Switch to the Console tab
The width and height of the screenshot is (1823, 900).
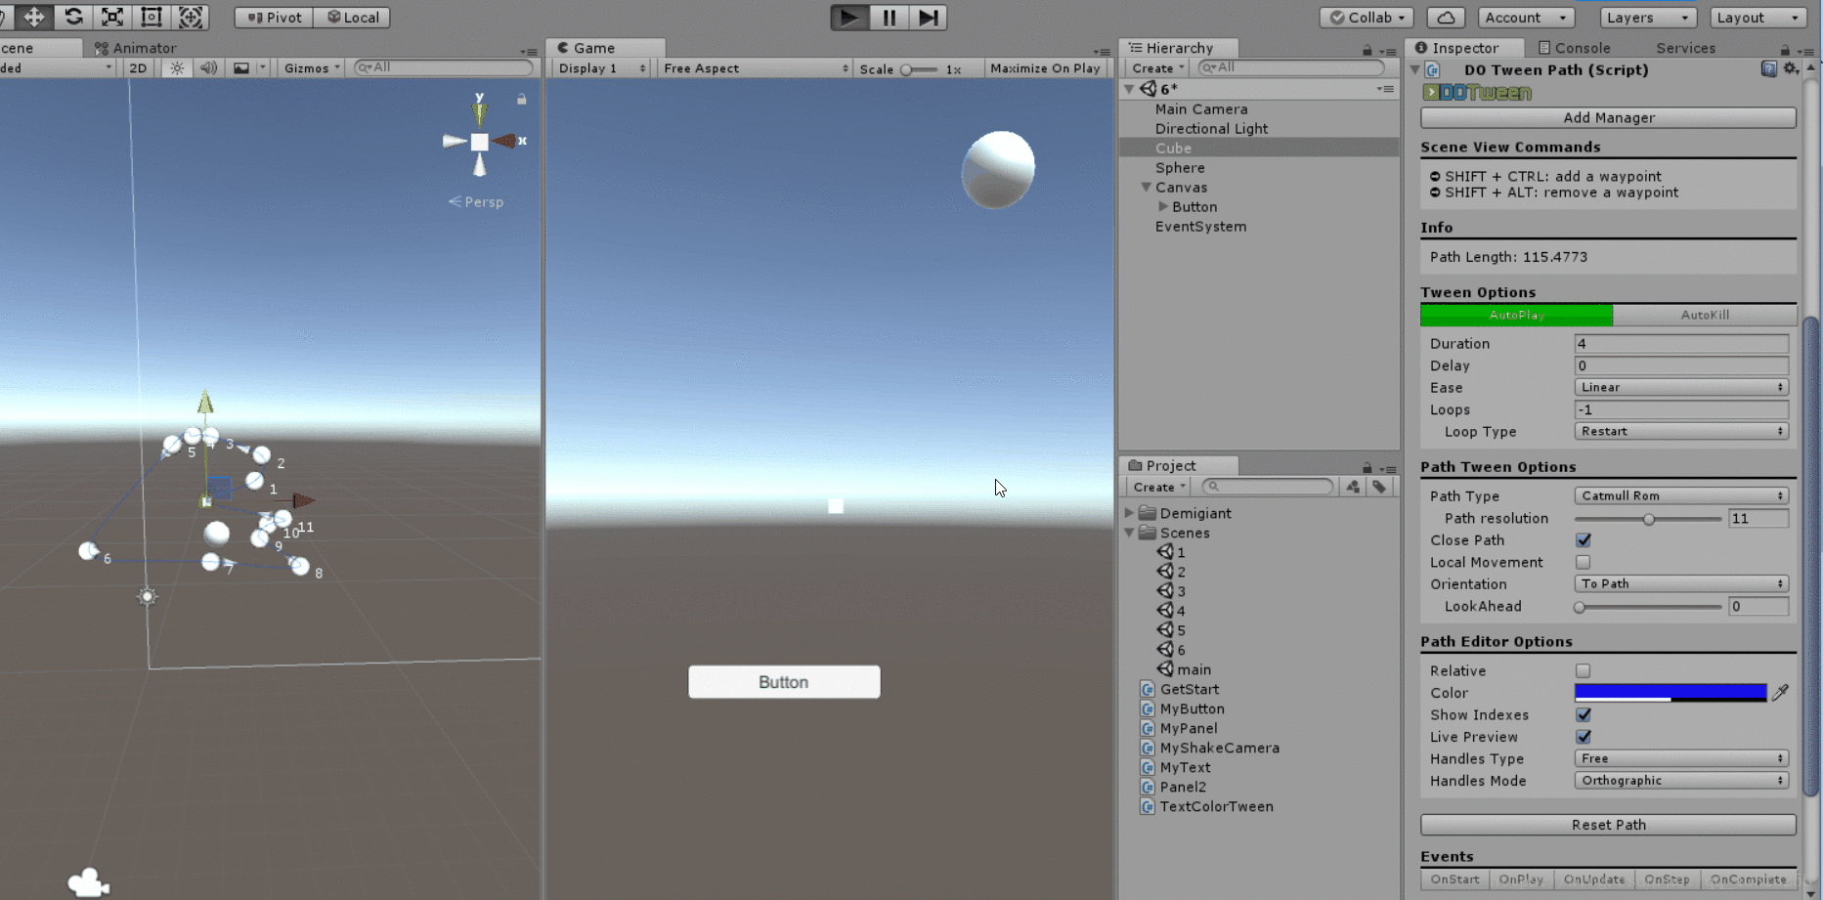[x=1574, y=48]
